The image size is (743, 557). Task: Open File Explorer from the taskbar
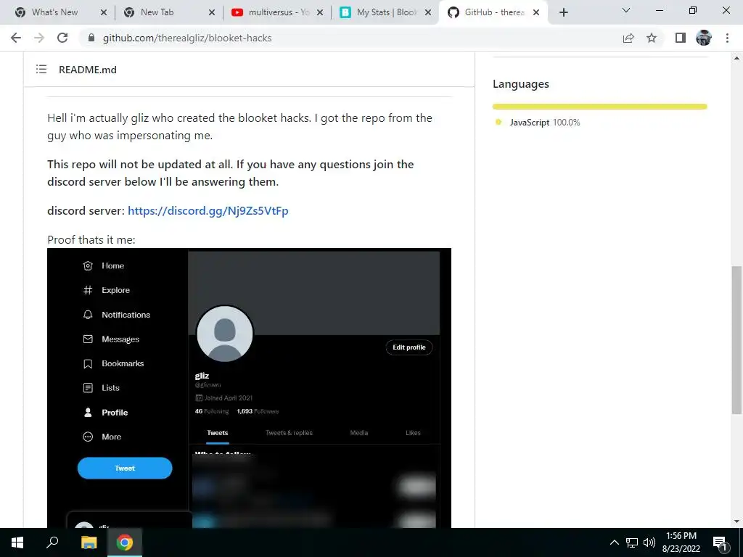89,542
